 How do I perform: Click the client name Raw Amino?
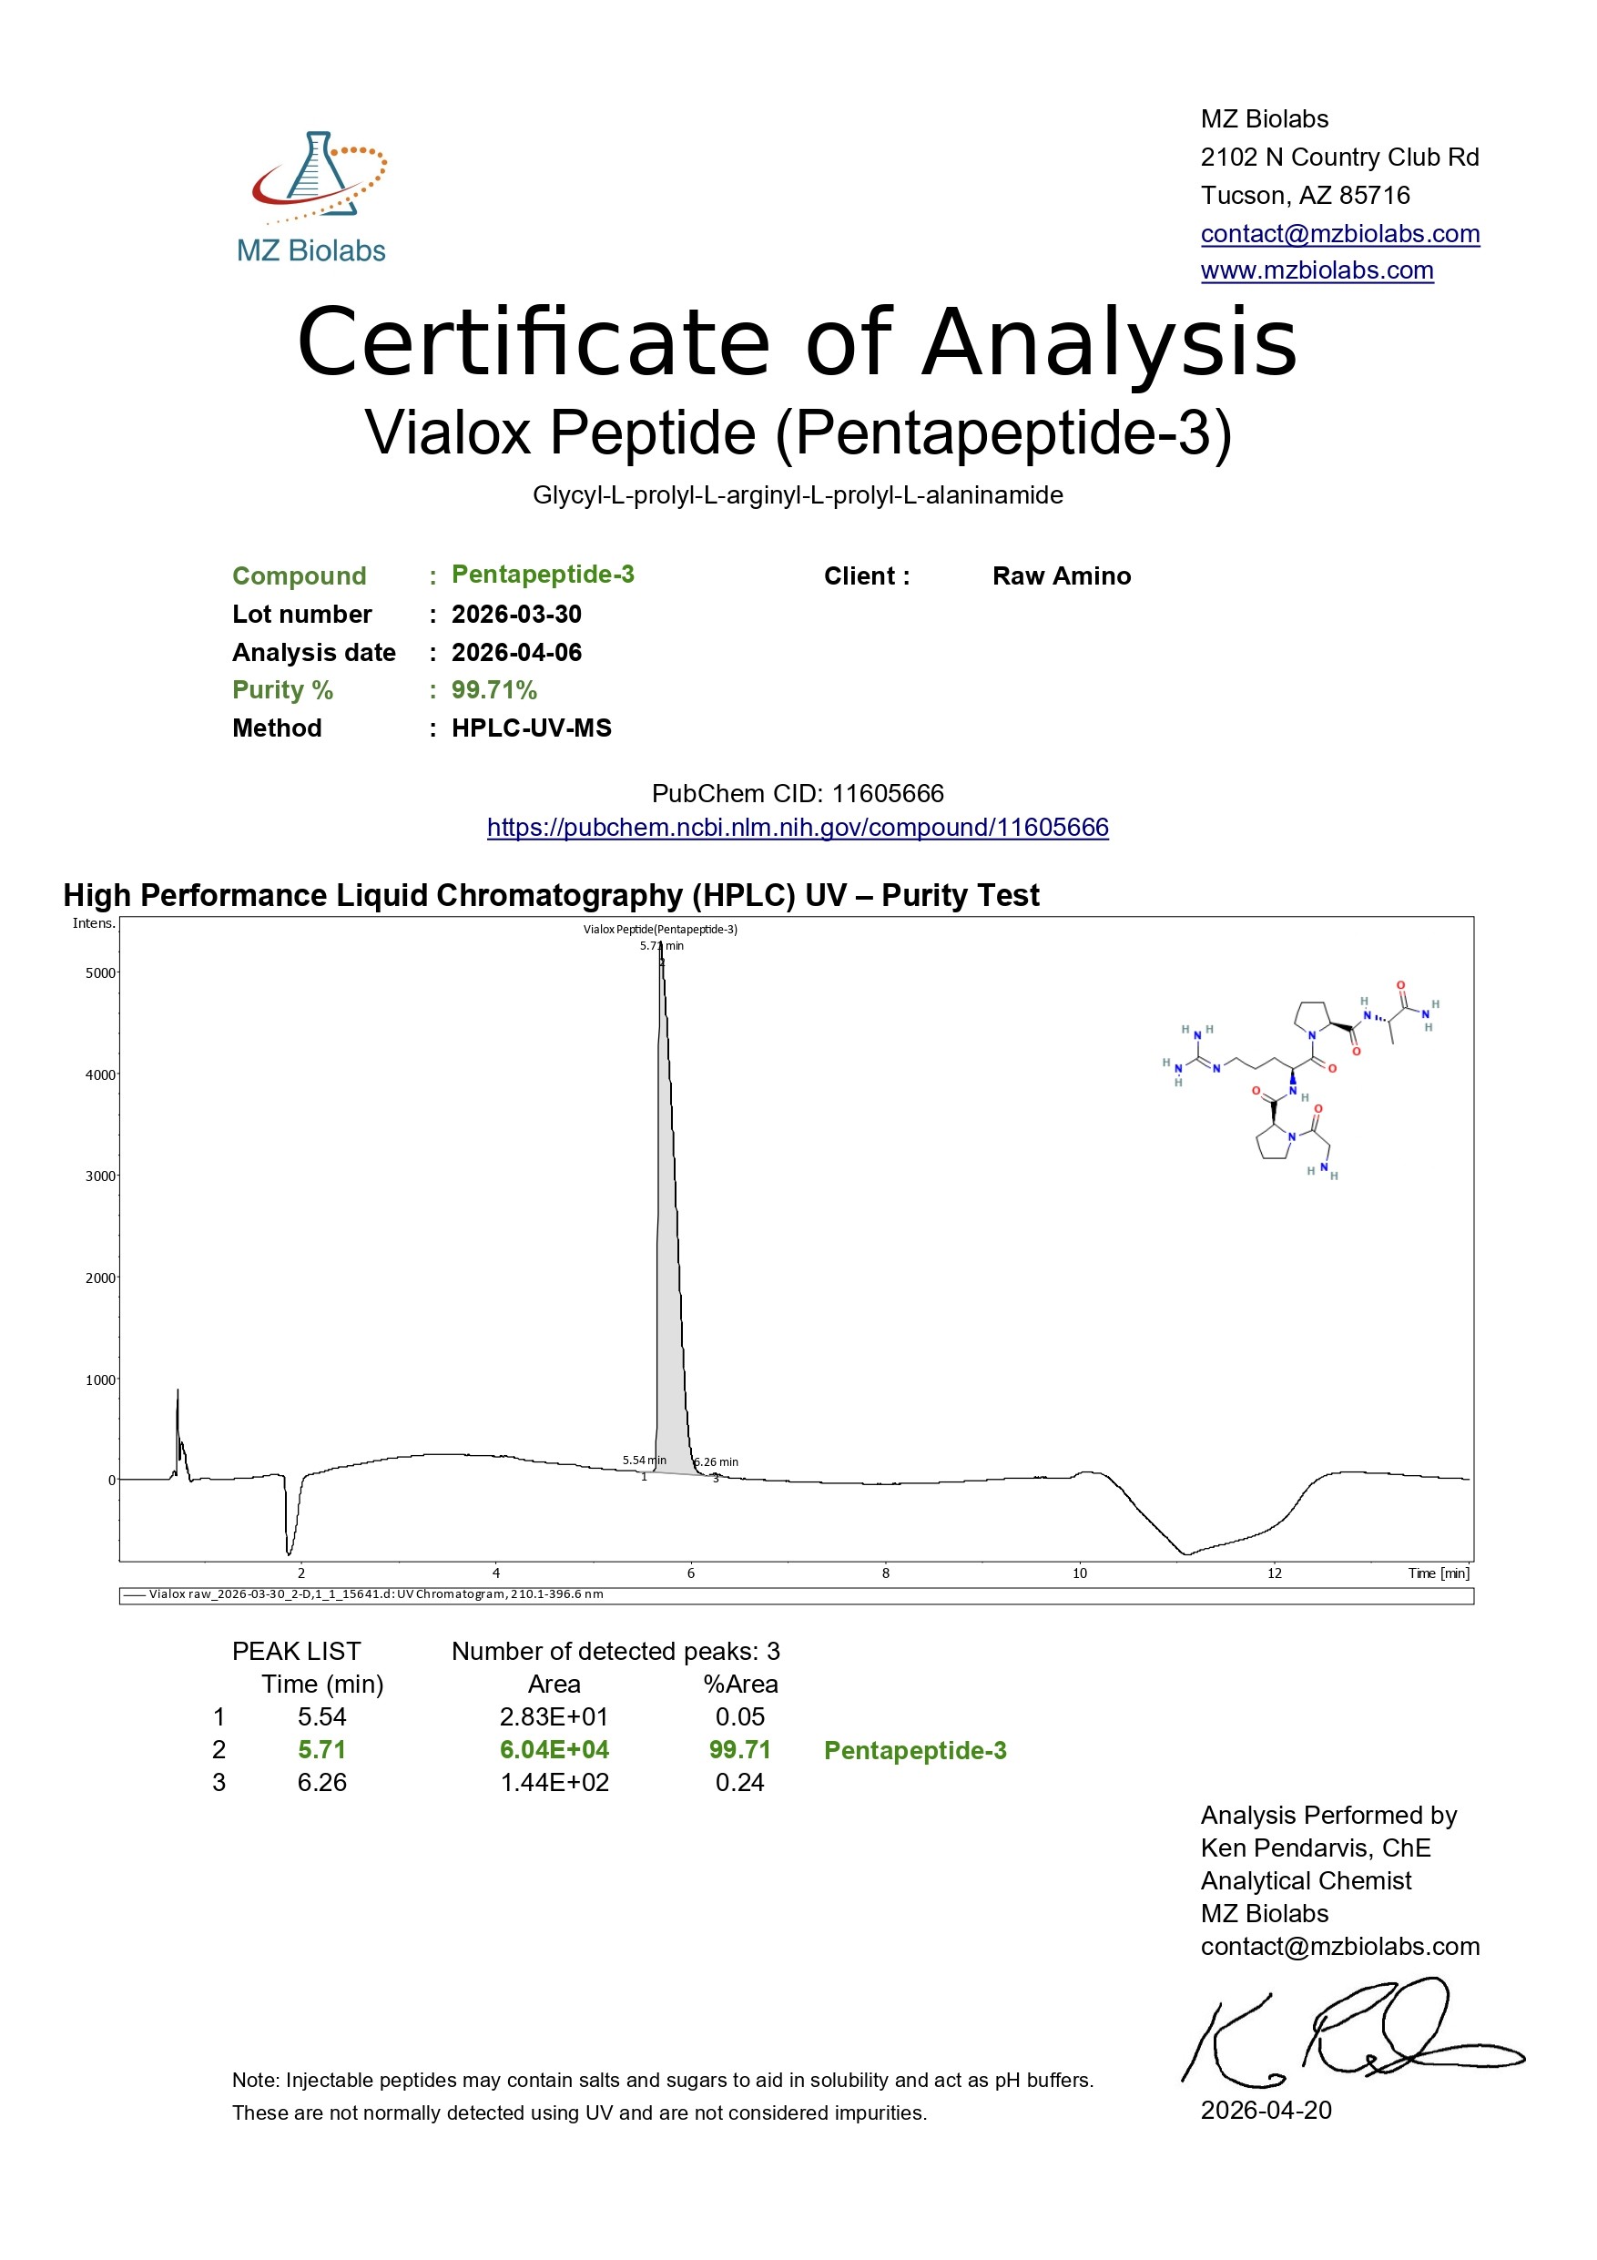pyautogui.click(x=1062, y=575)
